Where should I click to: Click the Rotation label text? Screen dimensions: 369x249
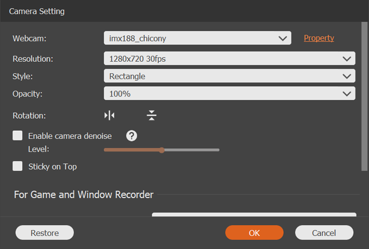click(29, 115)
